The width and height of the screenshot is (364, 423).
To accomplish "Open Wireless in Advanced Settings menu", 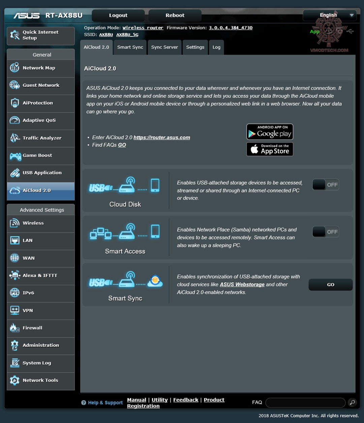I will coord(41,223).
